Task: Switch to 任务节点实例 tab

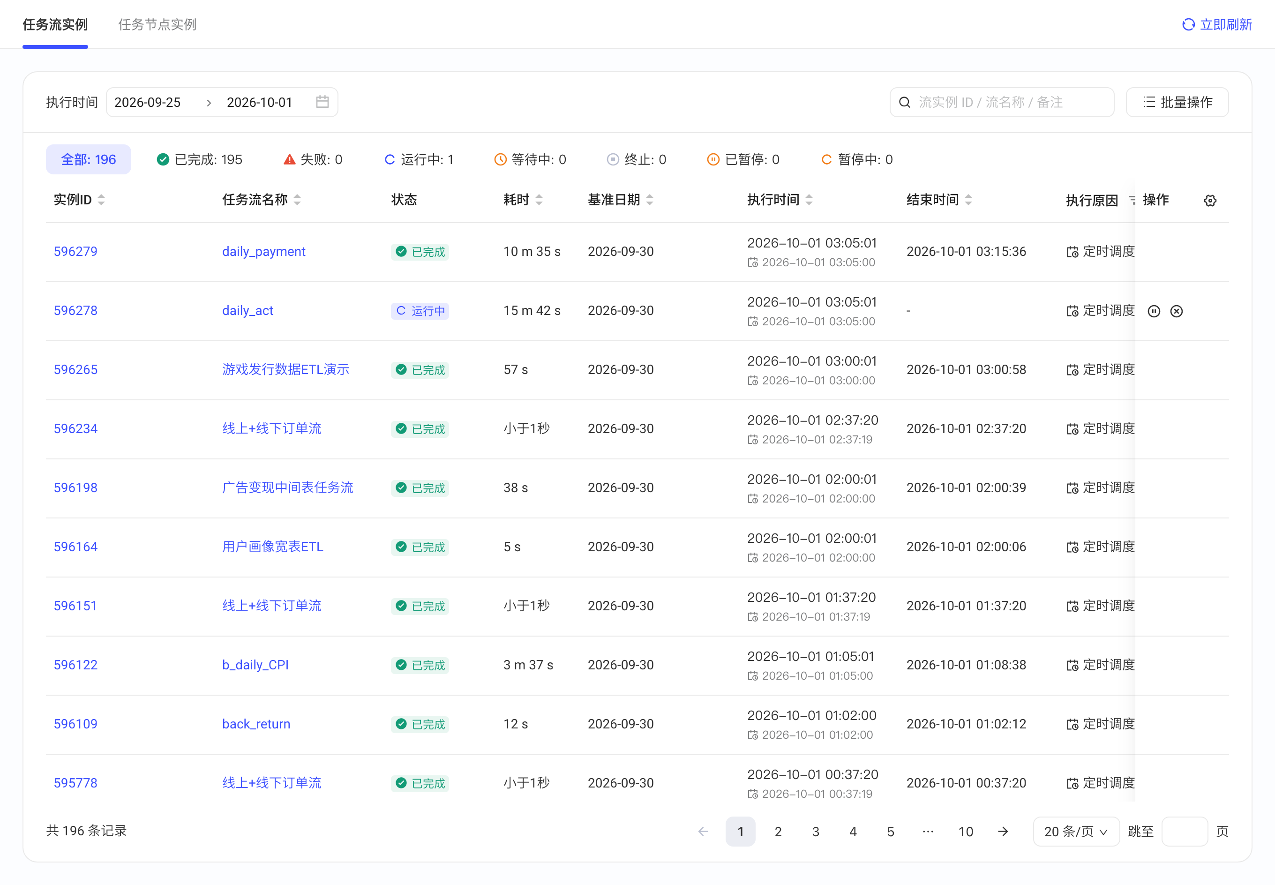Action: pyautogui.click(x=157, y=24)
